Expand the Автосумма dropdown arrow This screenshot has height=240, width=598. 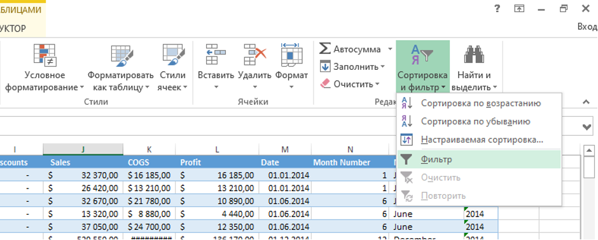[x=390, y=49]
